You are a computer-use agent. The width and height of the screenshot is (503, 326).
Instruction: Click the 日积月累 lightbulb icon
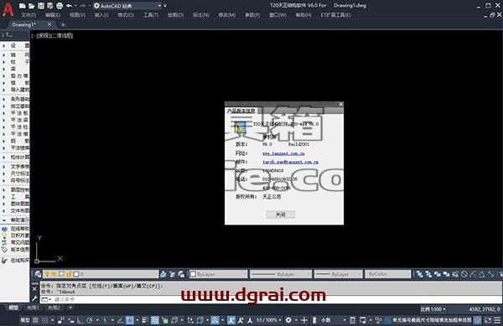[x=4, y=235]
